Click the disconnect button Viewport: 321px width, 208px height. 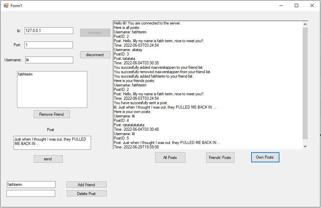tap(95, 54)
